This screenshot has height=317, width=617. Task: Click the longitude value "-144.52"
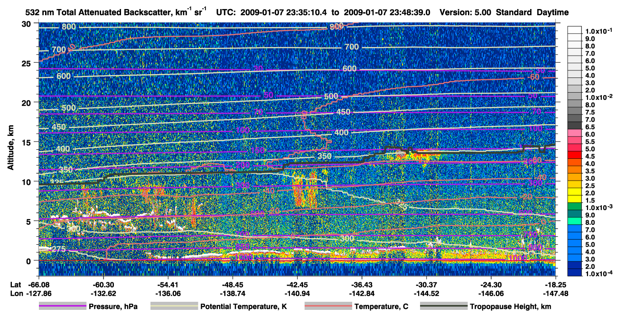(426, 294)
